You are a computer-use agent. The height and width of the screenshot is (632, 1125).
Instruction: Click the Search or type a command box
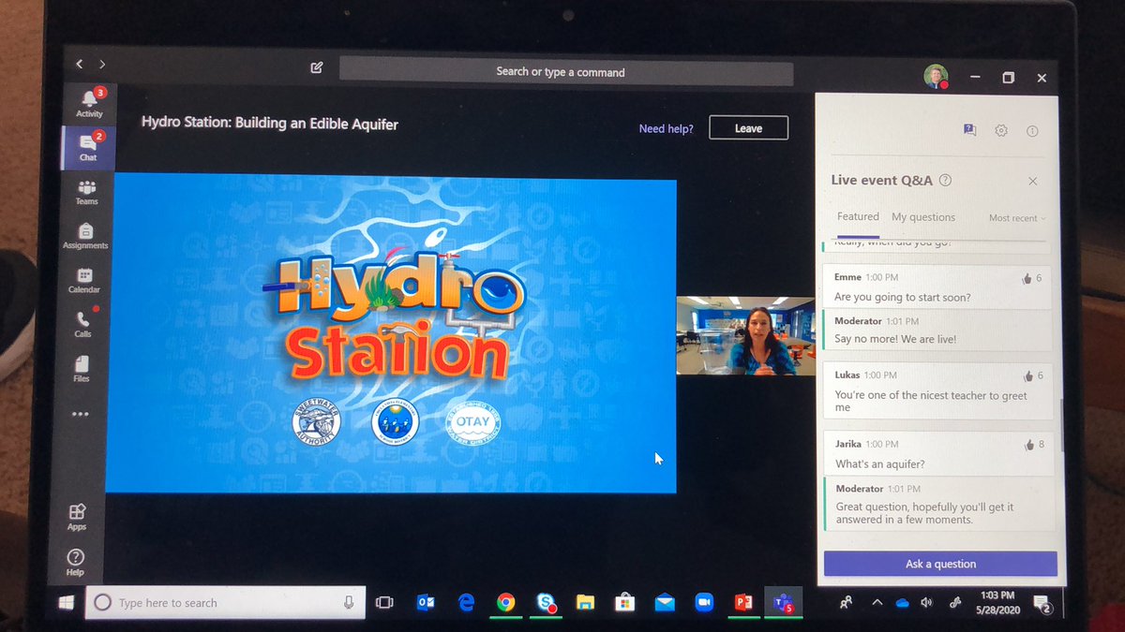(x=566, y=72)
